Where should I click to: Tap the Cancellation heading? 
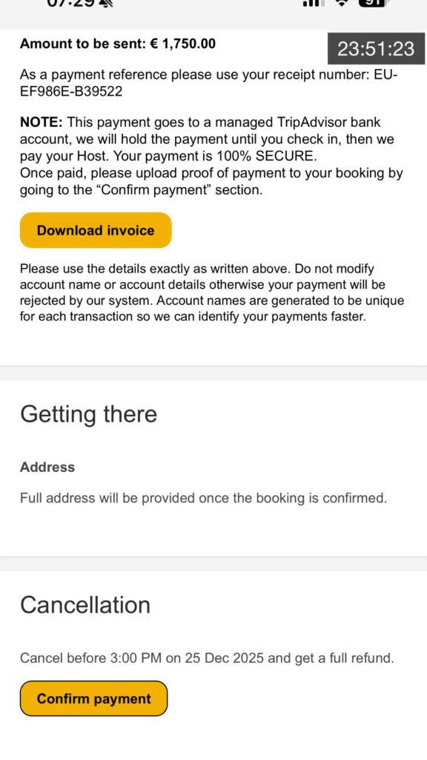(85, 605)
